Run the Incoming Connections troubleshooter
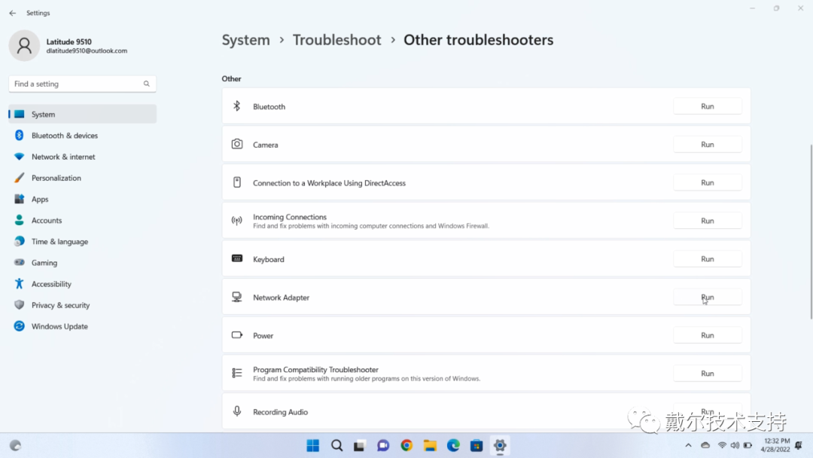 pyautogui.click(x=707, y=221)
